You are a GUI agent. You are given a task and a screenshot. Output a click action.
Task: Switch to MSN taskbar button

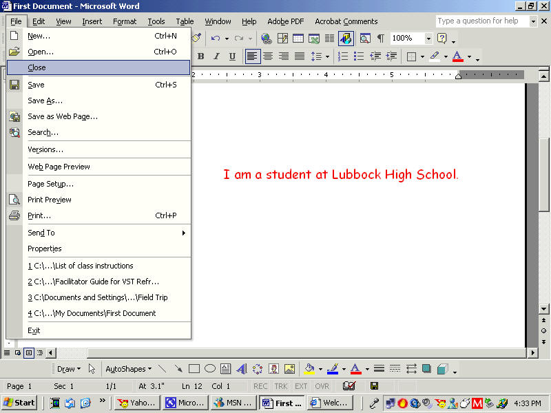(x=233, y=403)
